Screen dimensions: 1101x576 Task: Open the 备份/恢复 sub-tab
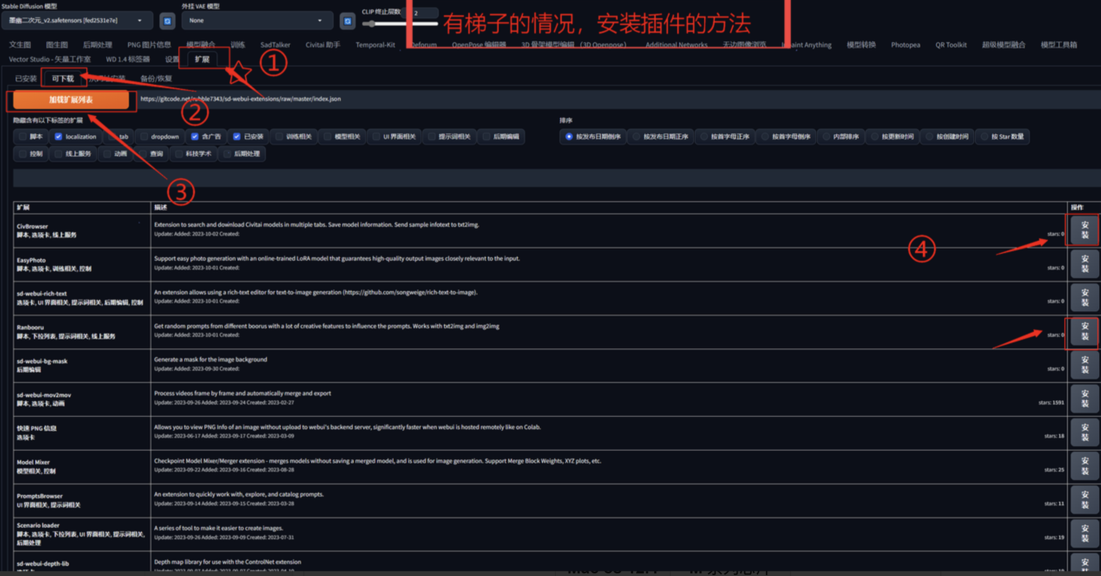coord(156,78)
